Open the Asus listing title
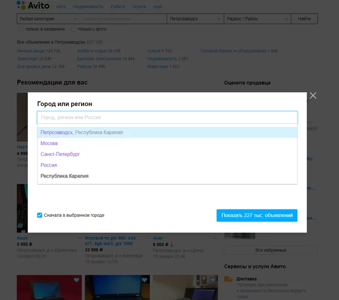This screenshot has width=339, height=300. coord(22,238)
